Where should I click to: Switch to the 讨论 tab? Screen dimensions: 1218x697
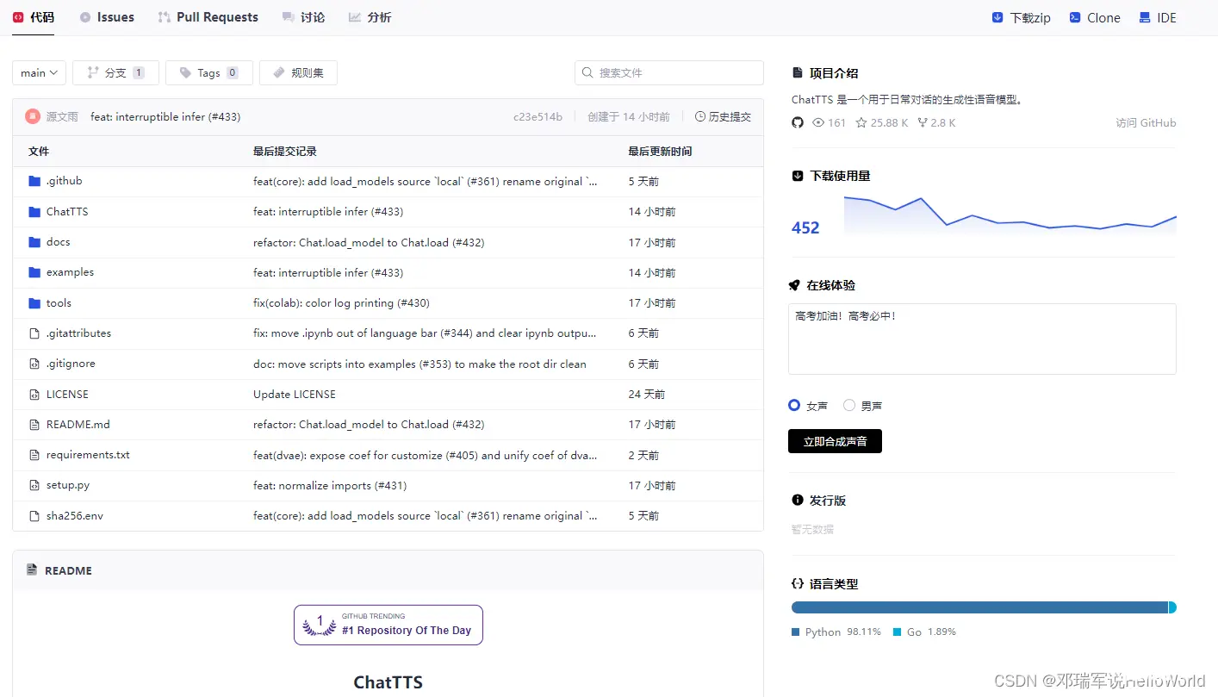[x=304, y=17]
